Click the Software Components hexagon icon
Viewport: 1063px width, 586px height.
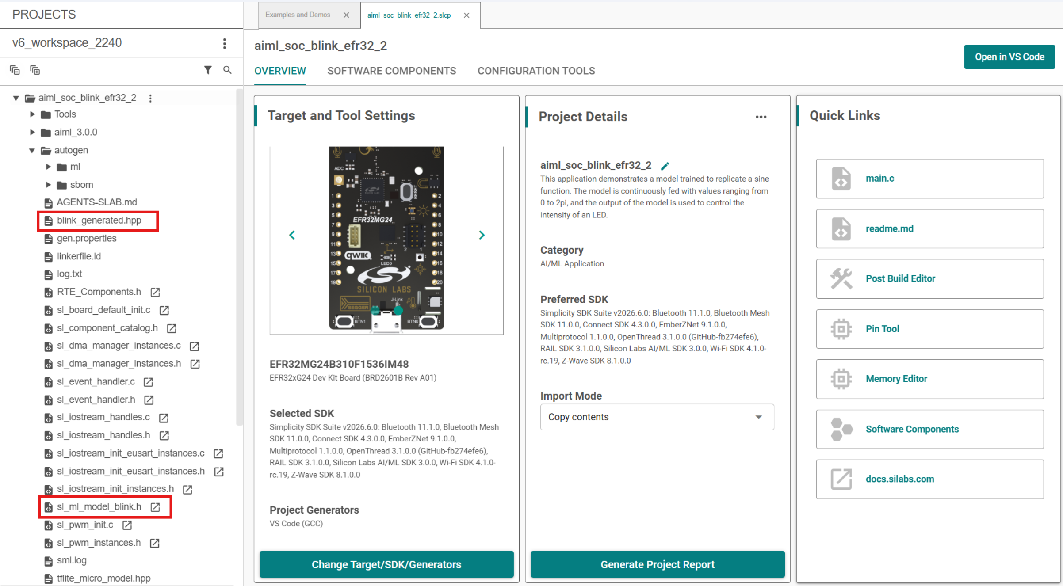(841, 430)
